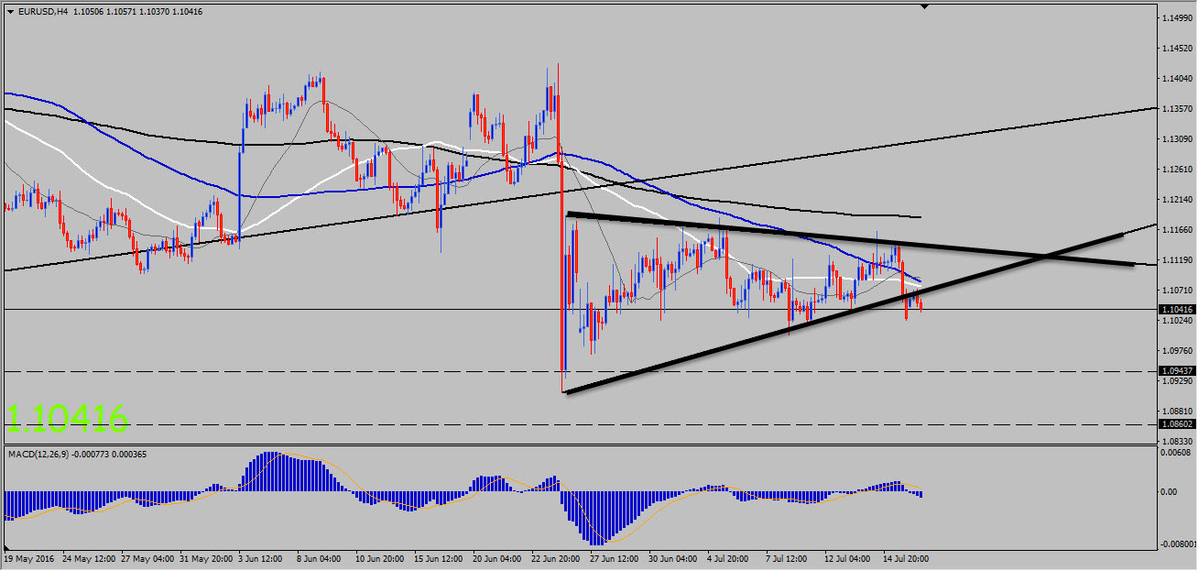
Task: Click the 1.13570 label on price scale
Action: tap(1177, 108)
